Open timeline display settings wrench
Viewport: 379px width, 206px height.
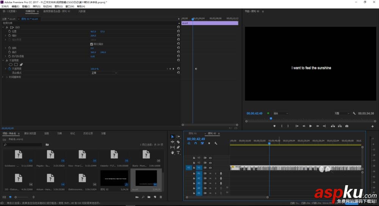click(x=216, y=144)
